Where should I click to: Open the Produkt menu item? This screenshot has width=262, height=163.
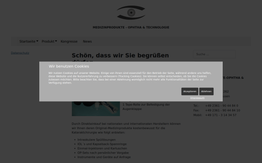(x=48, y=41)
